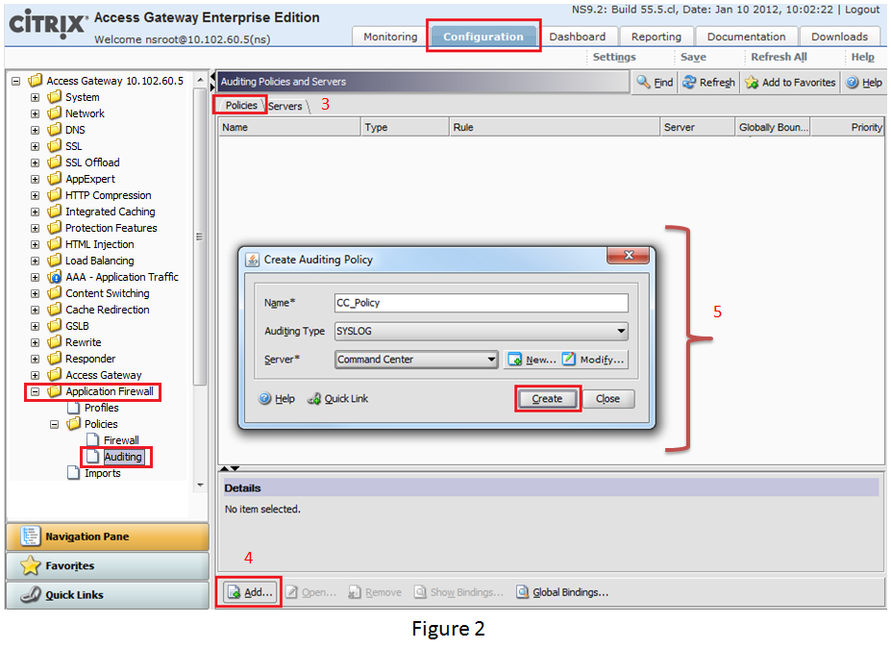Open the Monitoring tab

click(390, 37)
